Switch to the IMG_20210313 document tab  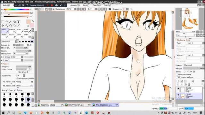tap(105, 105)
